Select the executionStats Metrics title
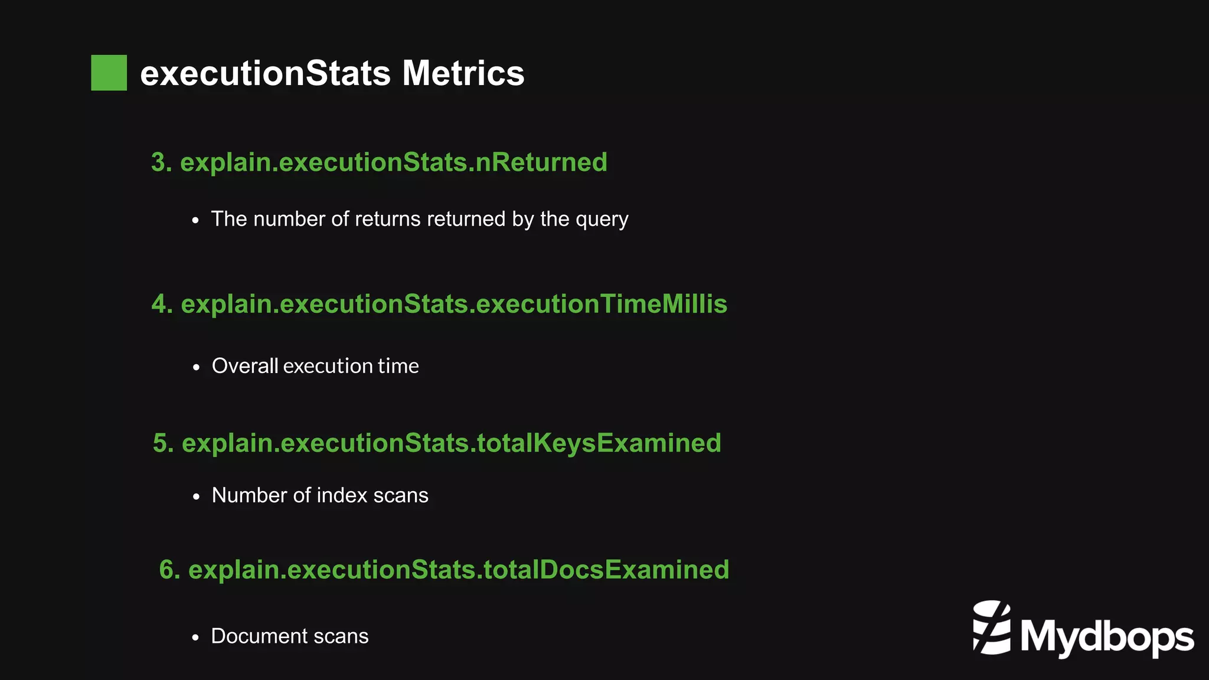The image size is (1209, 680). coord(332,73)
